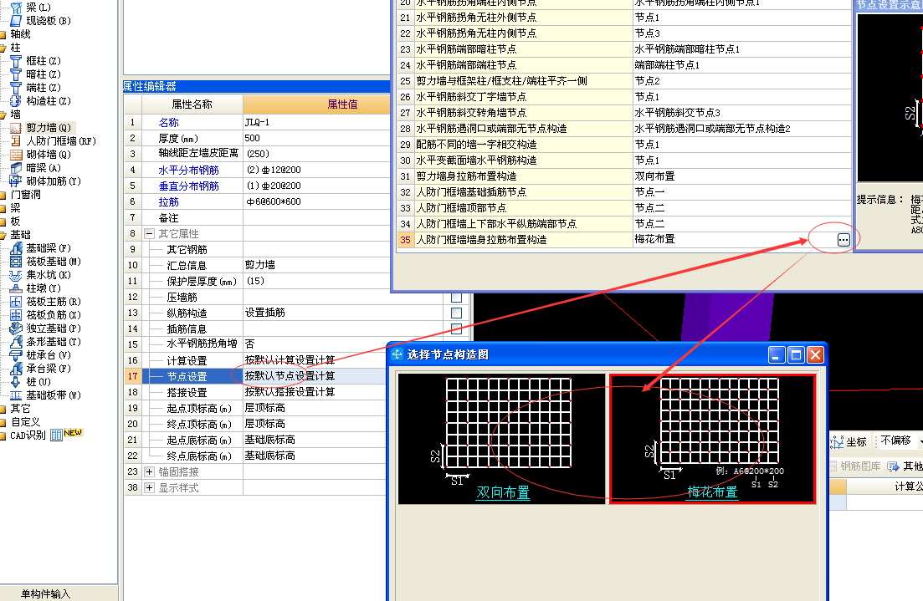
Task: Select the 桩(U) icon
Action: 16,382
